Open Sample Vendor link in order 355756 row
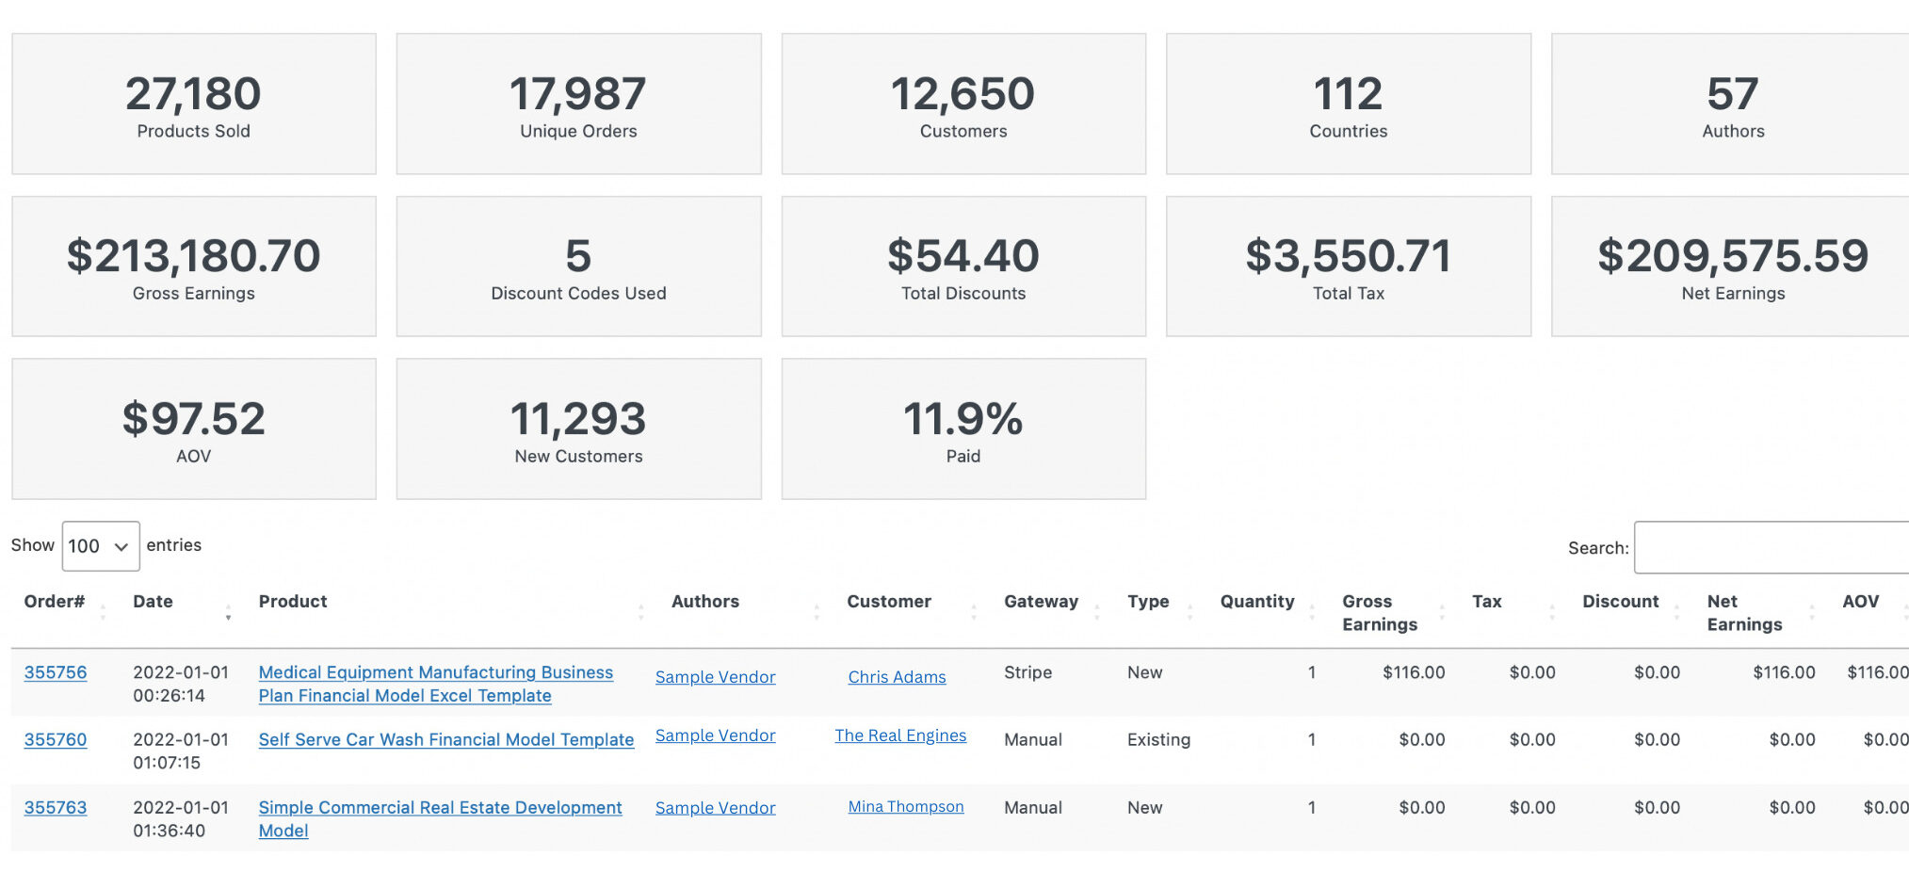Viewport: 1909px width, 872px height. pos(716,677)
